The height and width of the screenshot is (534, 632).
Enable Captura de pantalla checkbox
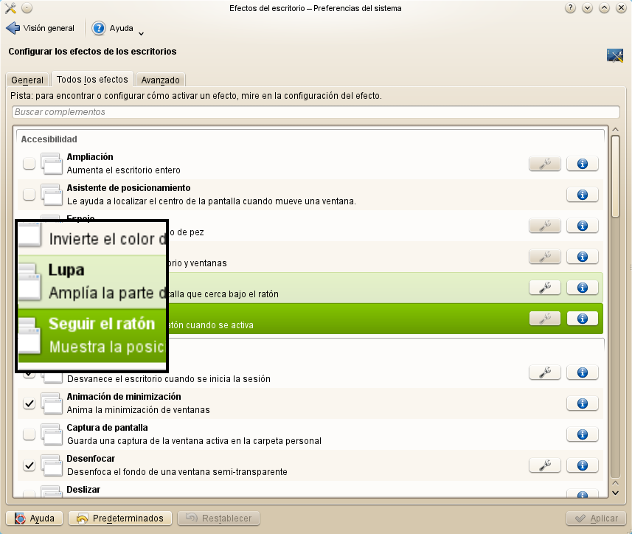pyautogui.click(x=29, y=434)
